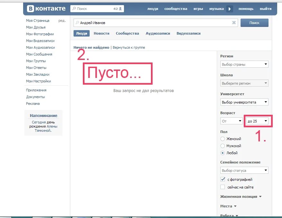Open Моя Страница in sidebar
Viewport: 282px width, 218px height.
click(x=38, y=21)
